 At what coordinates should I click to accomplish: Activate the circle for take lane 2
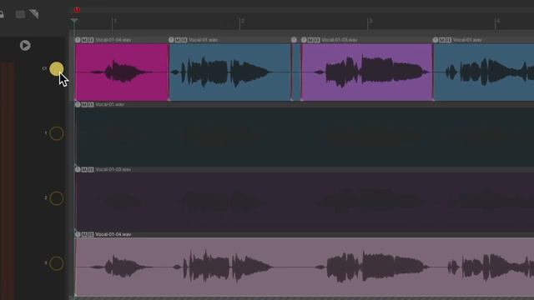click(x=57, y=198)
